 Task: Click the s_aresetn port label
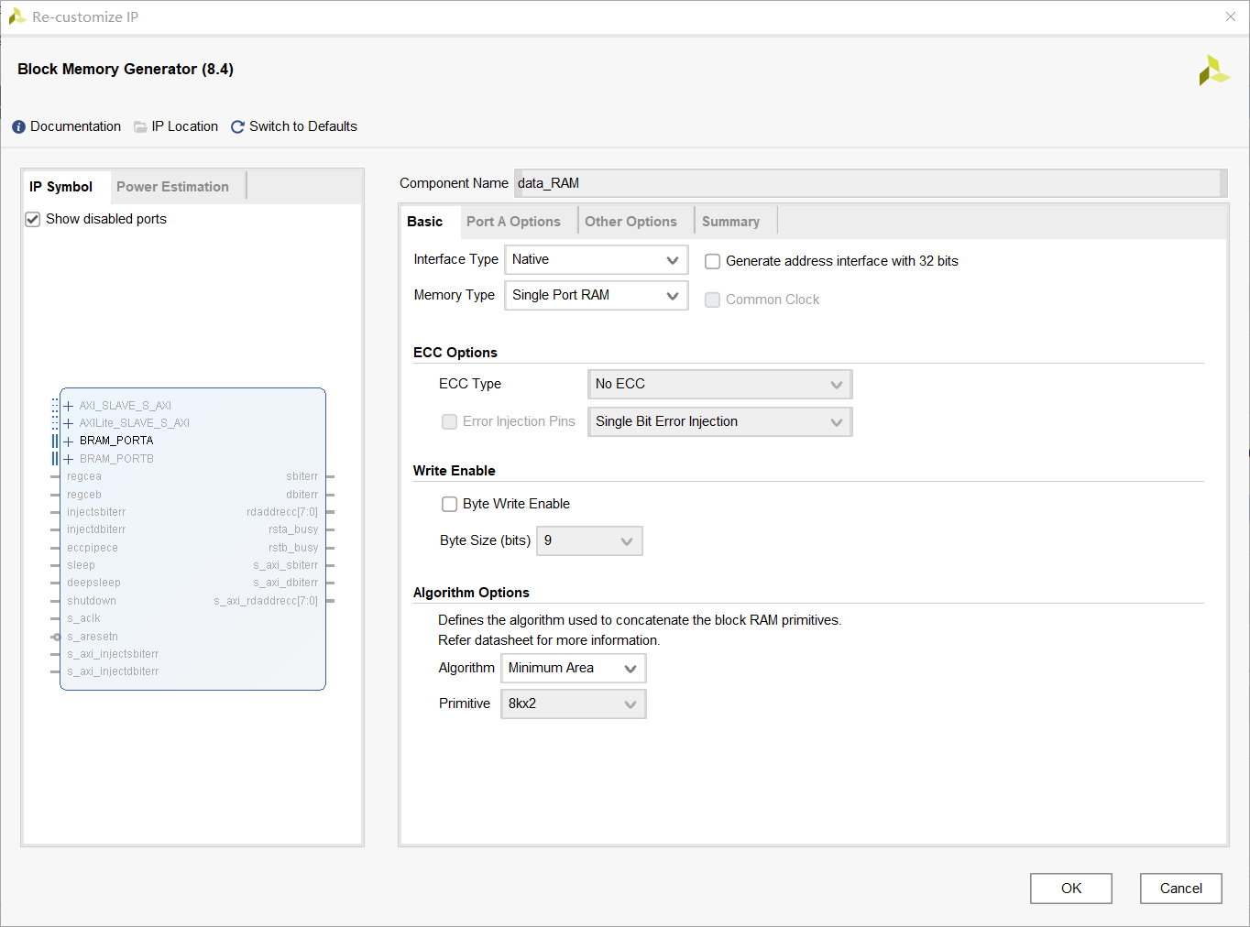click(x=93, y=637)
